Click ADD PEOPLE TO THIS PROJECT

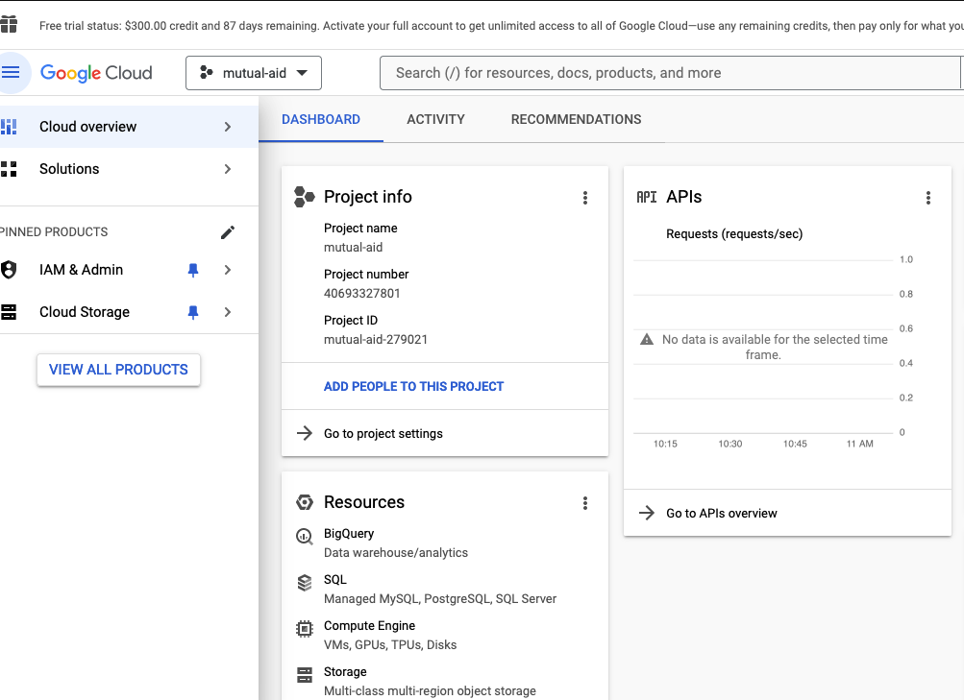413,386
